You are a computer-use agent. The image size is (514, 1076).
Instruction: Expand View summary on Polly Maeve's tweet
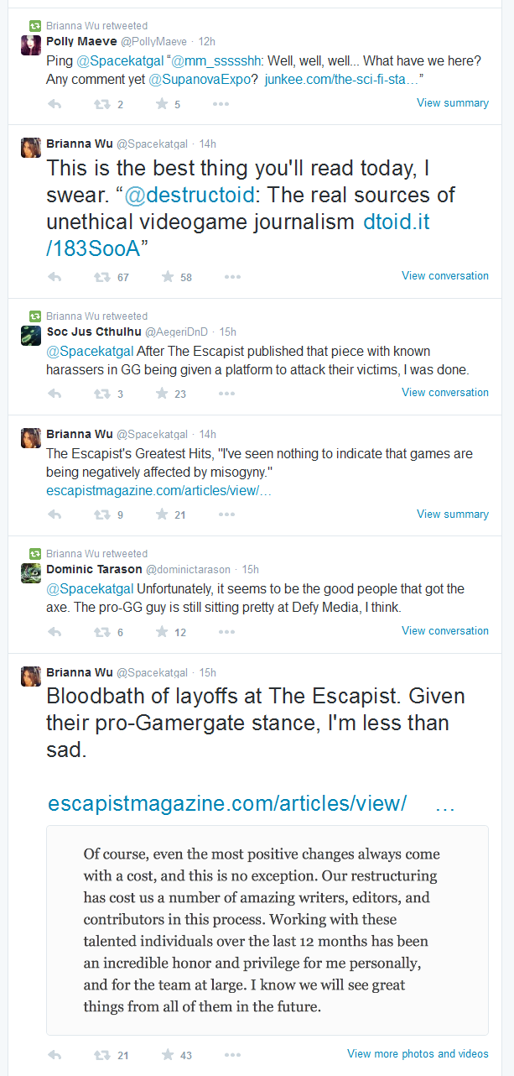[x=453, y=103]
